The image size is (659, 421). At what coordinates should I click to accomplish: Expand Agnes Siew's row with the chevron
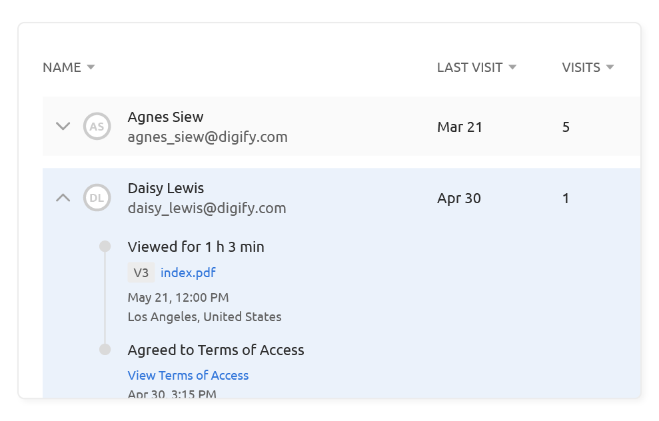(63, 126)
